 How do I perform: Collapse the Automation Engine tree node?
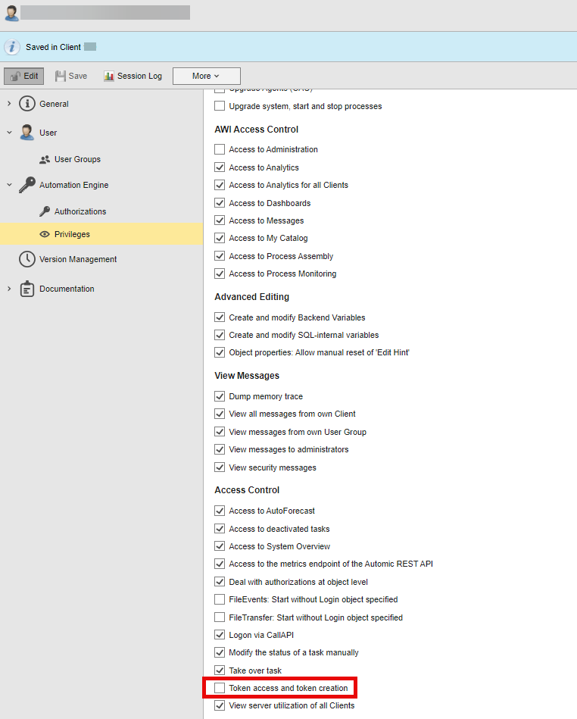tap(9, 185)
